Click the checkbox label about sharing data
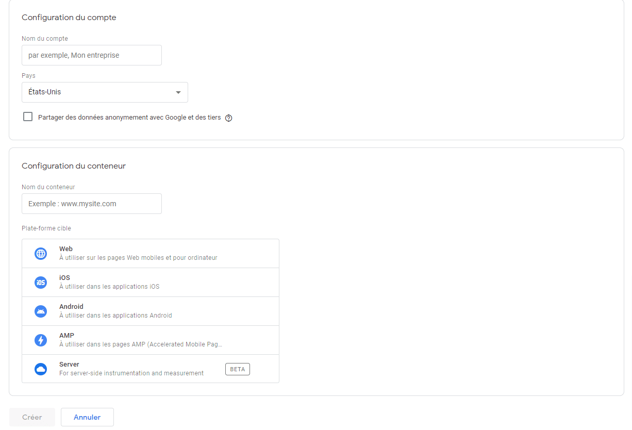 (129, 118)
